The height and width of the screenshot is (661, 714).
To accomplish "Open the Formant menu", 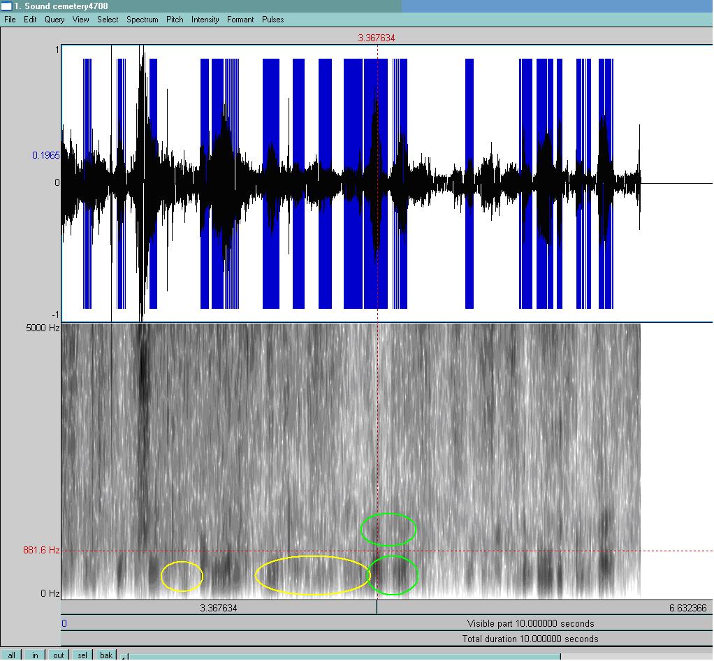I will [x=240, y=20].
